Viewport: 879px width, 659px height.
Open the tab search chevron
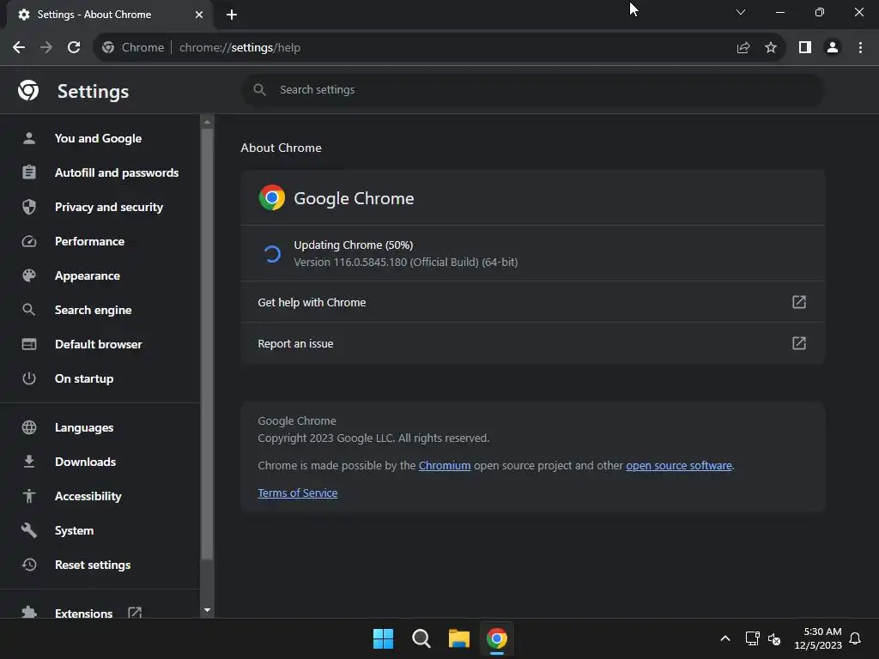click(x=741, y=12)
